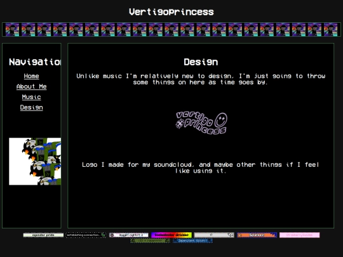Click the Navigation sidebar heading

[x=35, y=62]
